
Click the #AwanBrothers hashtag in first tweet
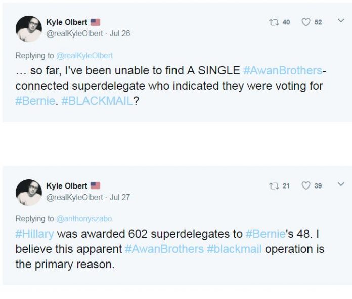coord(282,70)
